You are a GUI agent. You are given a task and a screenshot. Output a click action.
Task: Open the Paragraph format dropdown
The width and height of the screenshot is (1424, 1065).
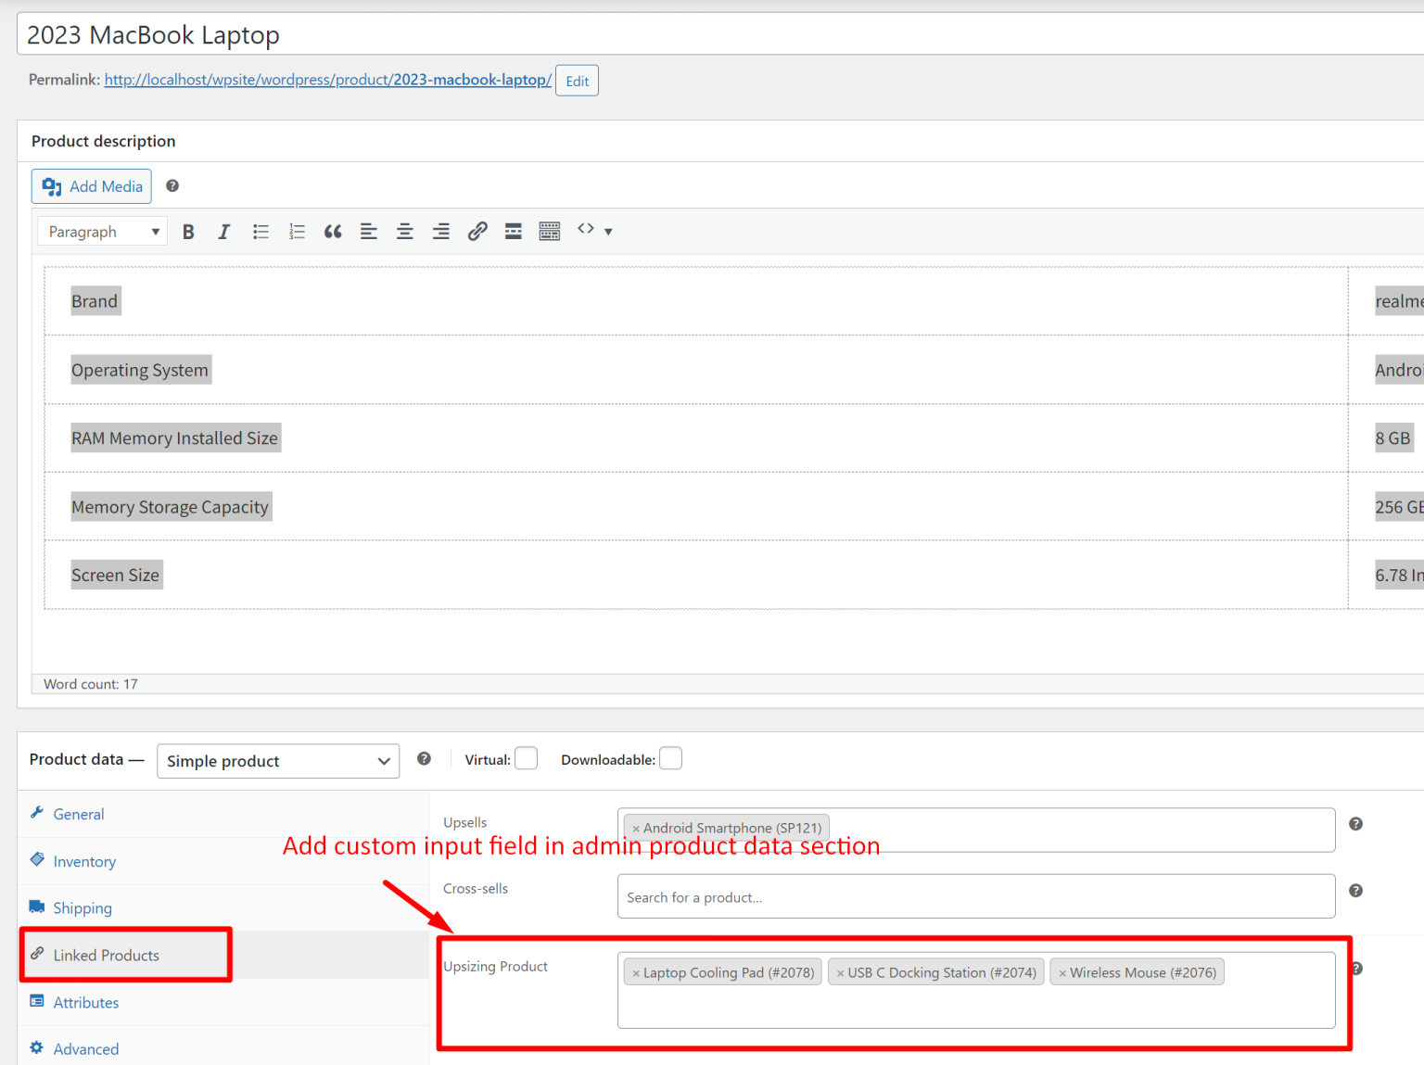(101, 231)
